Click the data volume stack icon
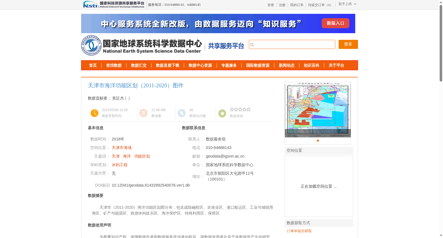 click(x=143, y=113)
